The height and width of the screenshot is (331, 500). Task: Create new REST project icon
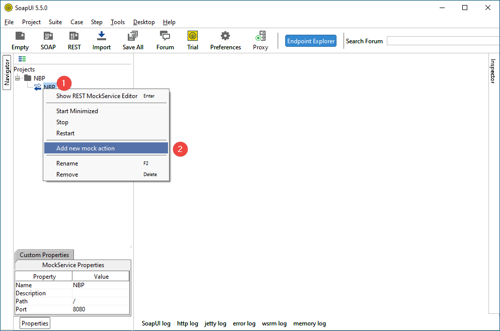pyautogui.click(x=74, y=36)
